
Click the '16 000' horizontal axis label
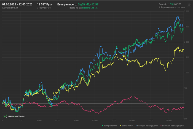pyautogui.click(x=150, y=121)
